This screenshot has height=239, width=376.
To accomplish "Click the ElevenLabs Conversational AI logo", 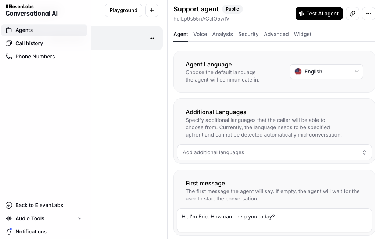I will (x=32, y=11).
